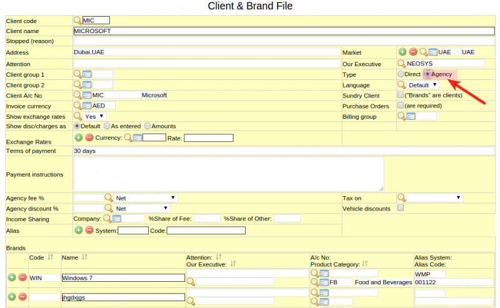
Task: Click into the Payment instructions text area
Action: coord(229,174)
